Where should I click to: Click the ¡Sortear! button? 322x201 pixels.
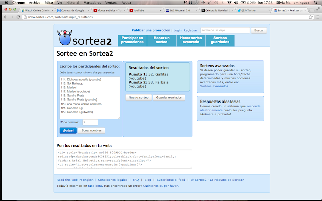point(68,131)
